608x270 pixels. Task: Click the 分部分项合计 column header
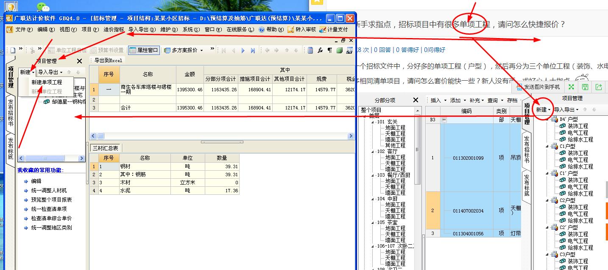(220, 79)
